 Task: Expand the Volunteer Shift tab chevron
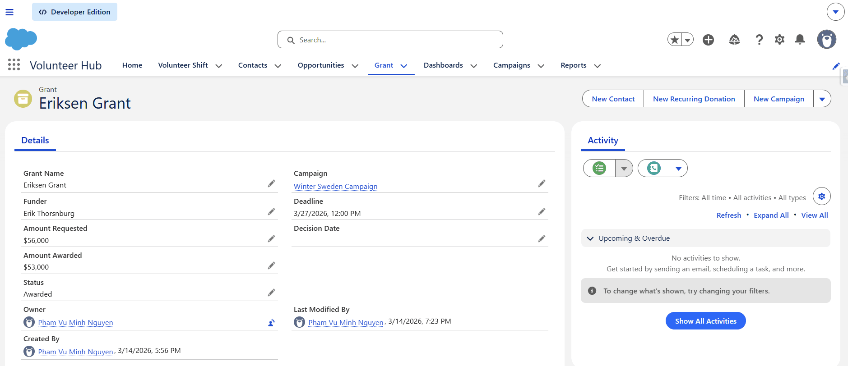point(219,66)
